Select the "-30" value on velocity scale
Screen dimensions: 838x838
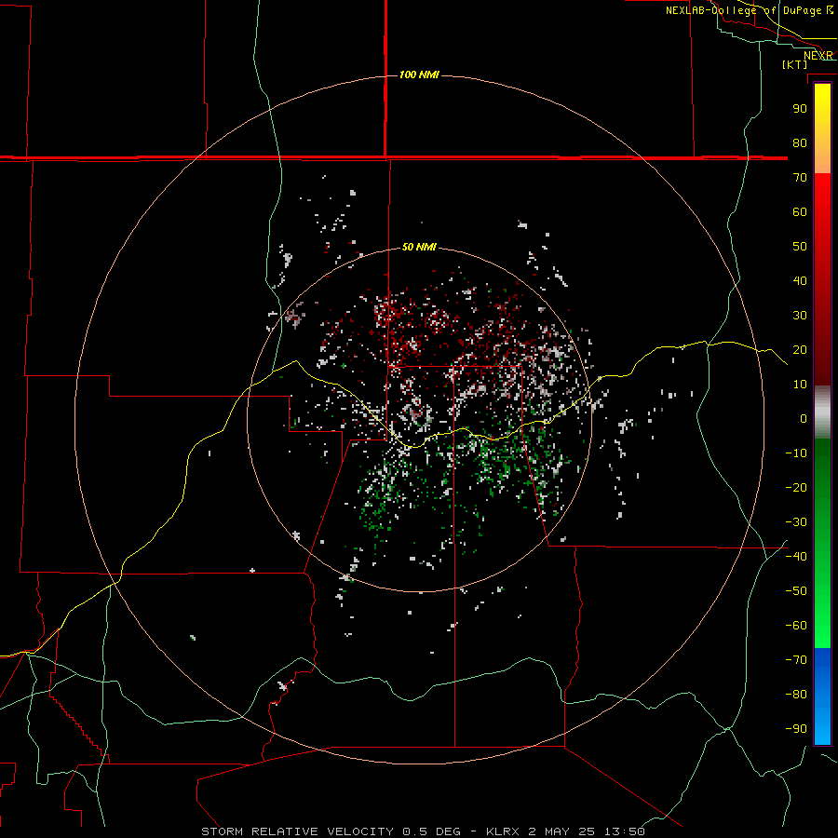pyautogui.click(x=796, y=522)
